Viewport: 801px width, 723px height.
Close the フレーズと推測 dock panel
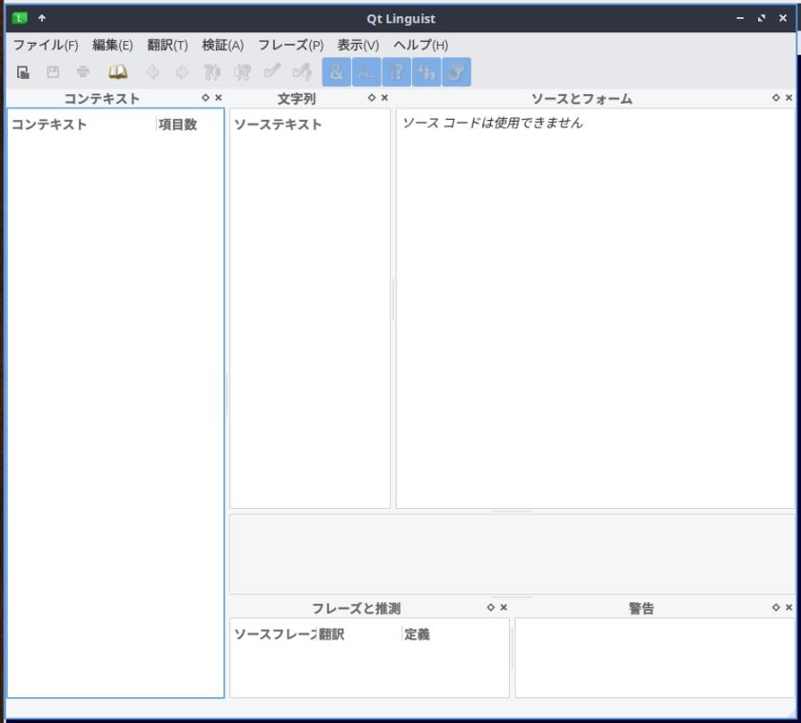(503, 607)
